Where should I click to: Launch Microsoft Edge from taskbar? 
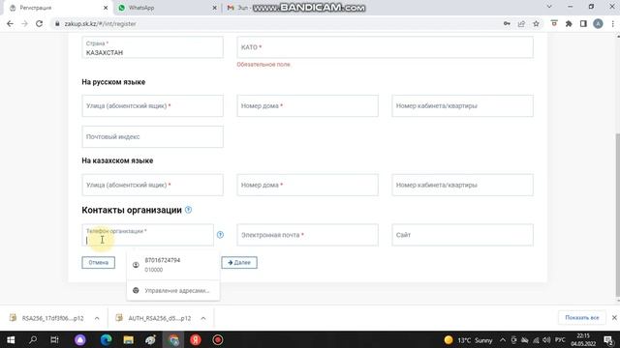pos(106,339)
